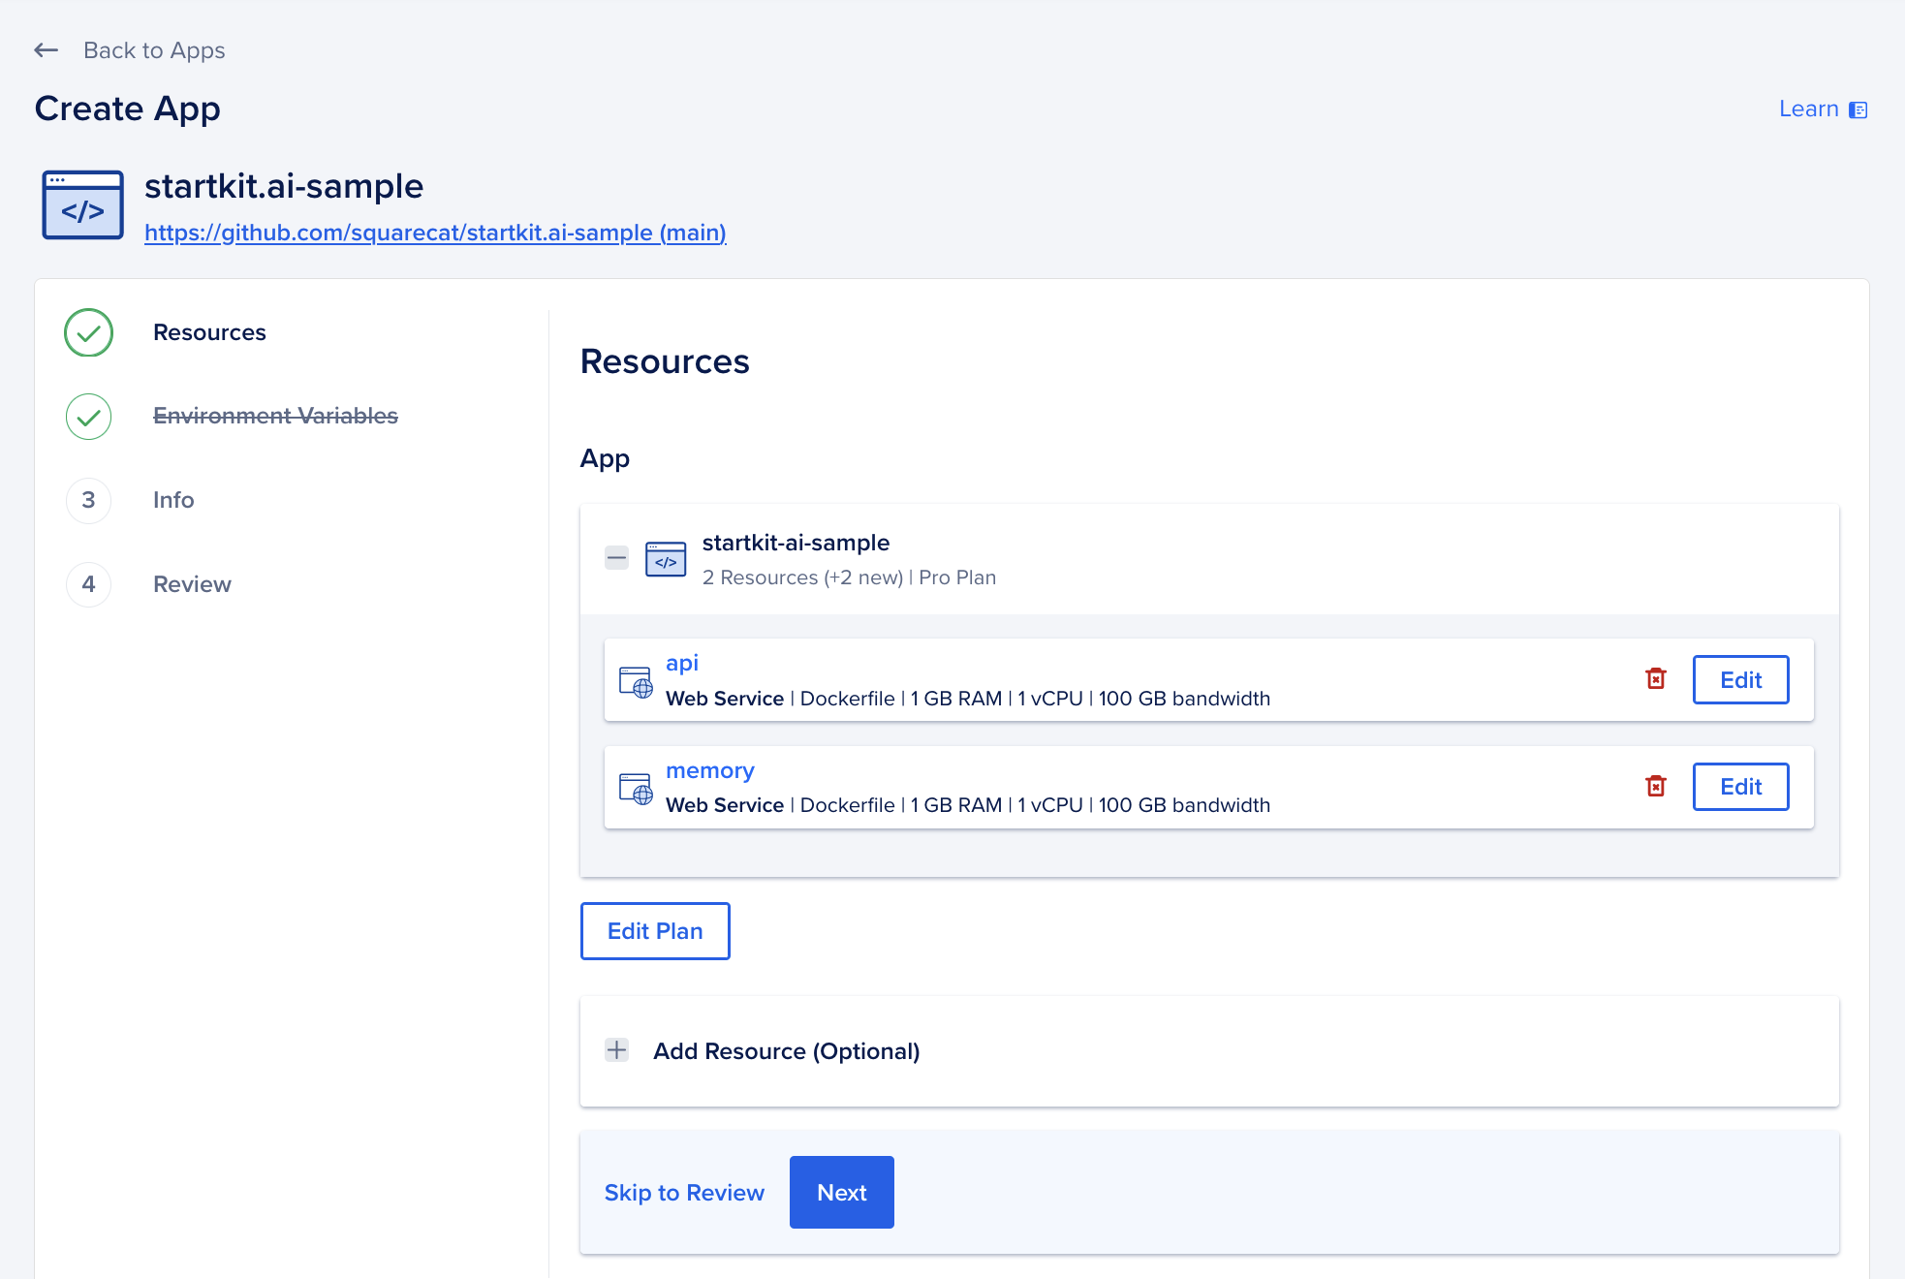Click the api web service globe icon
Screen dimensions: 1905x1279
point(636,682)
